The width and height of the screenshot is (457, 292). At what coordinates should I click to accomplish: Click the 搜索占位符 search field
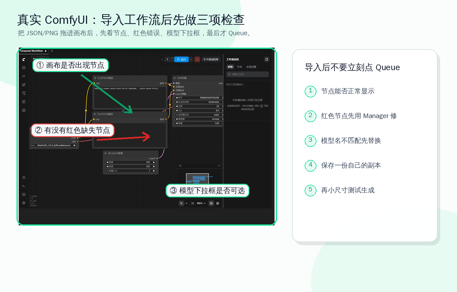pyautogui.click(x=248, y=74)
